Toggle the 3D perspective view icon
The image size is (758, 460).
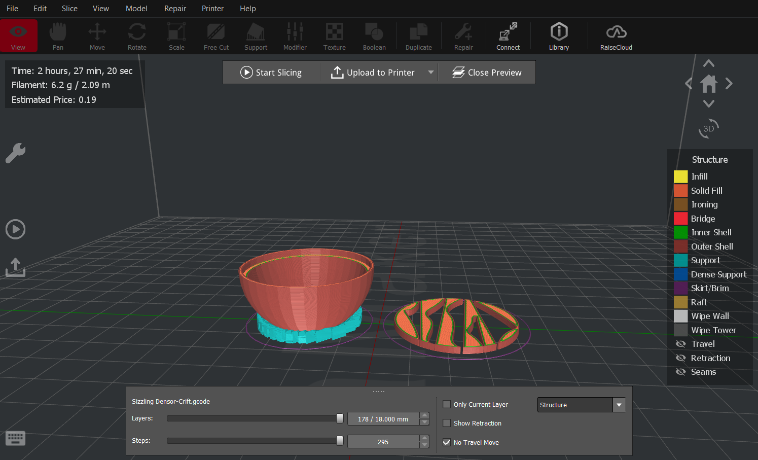coord(709,128)
